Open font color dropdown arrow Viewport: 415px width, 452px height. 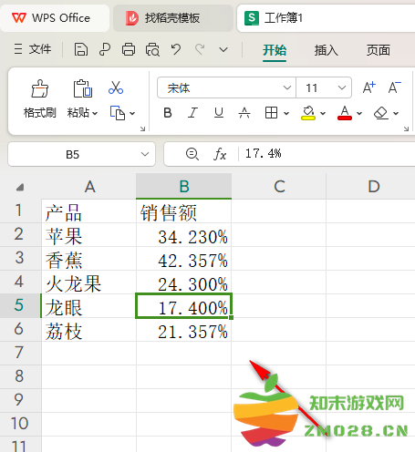click(x=359, y=113)
